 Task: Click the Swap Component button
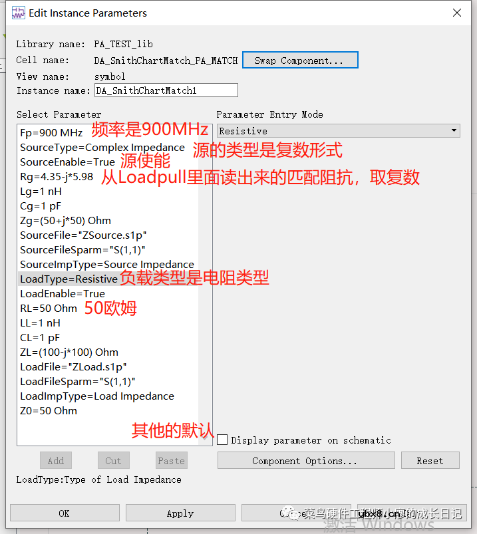(x=300, y=61)
